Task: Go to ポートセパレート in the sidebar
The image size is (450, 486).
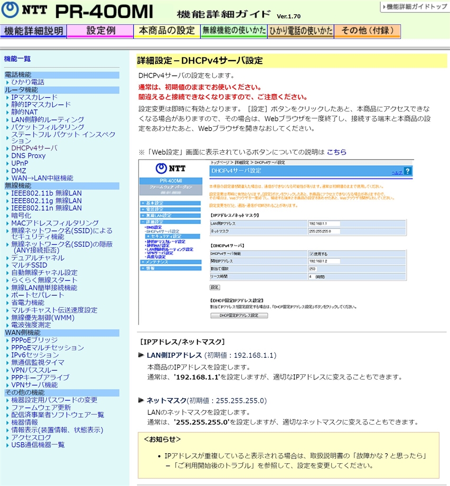Action: pyautogui.click(x=38, y=295)
